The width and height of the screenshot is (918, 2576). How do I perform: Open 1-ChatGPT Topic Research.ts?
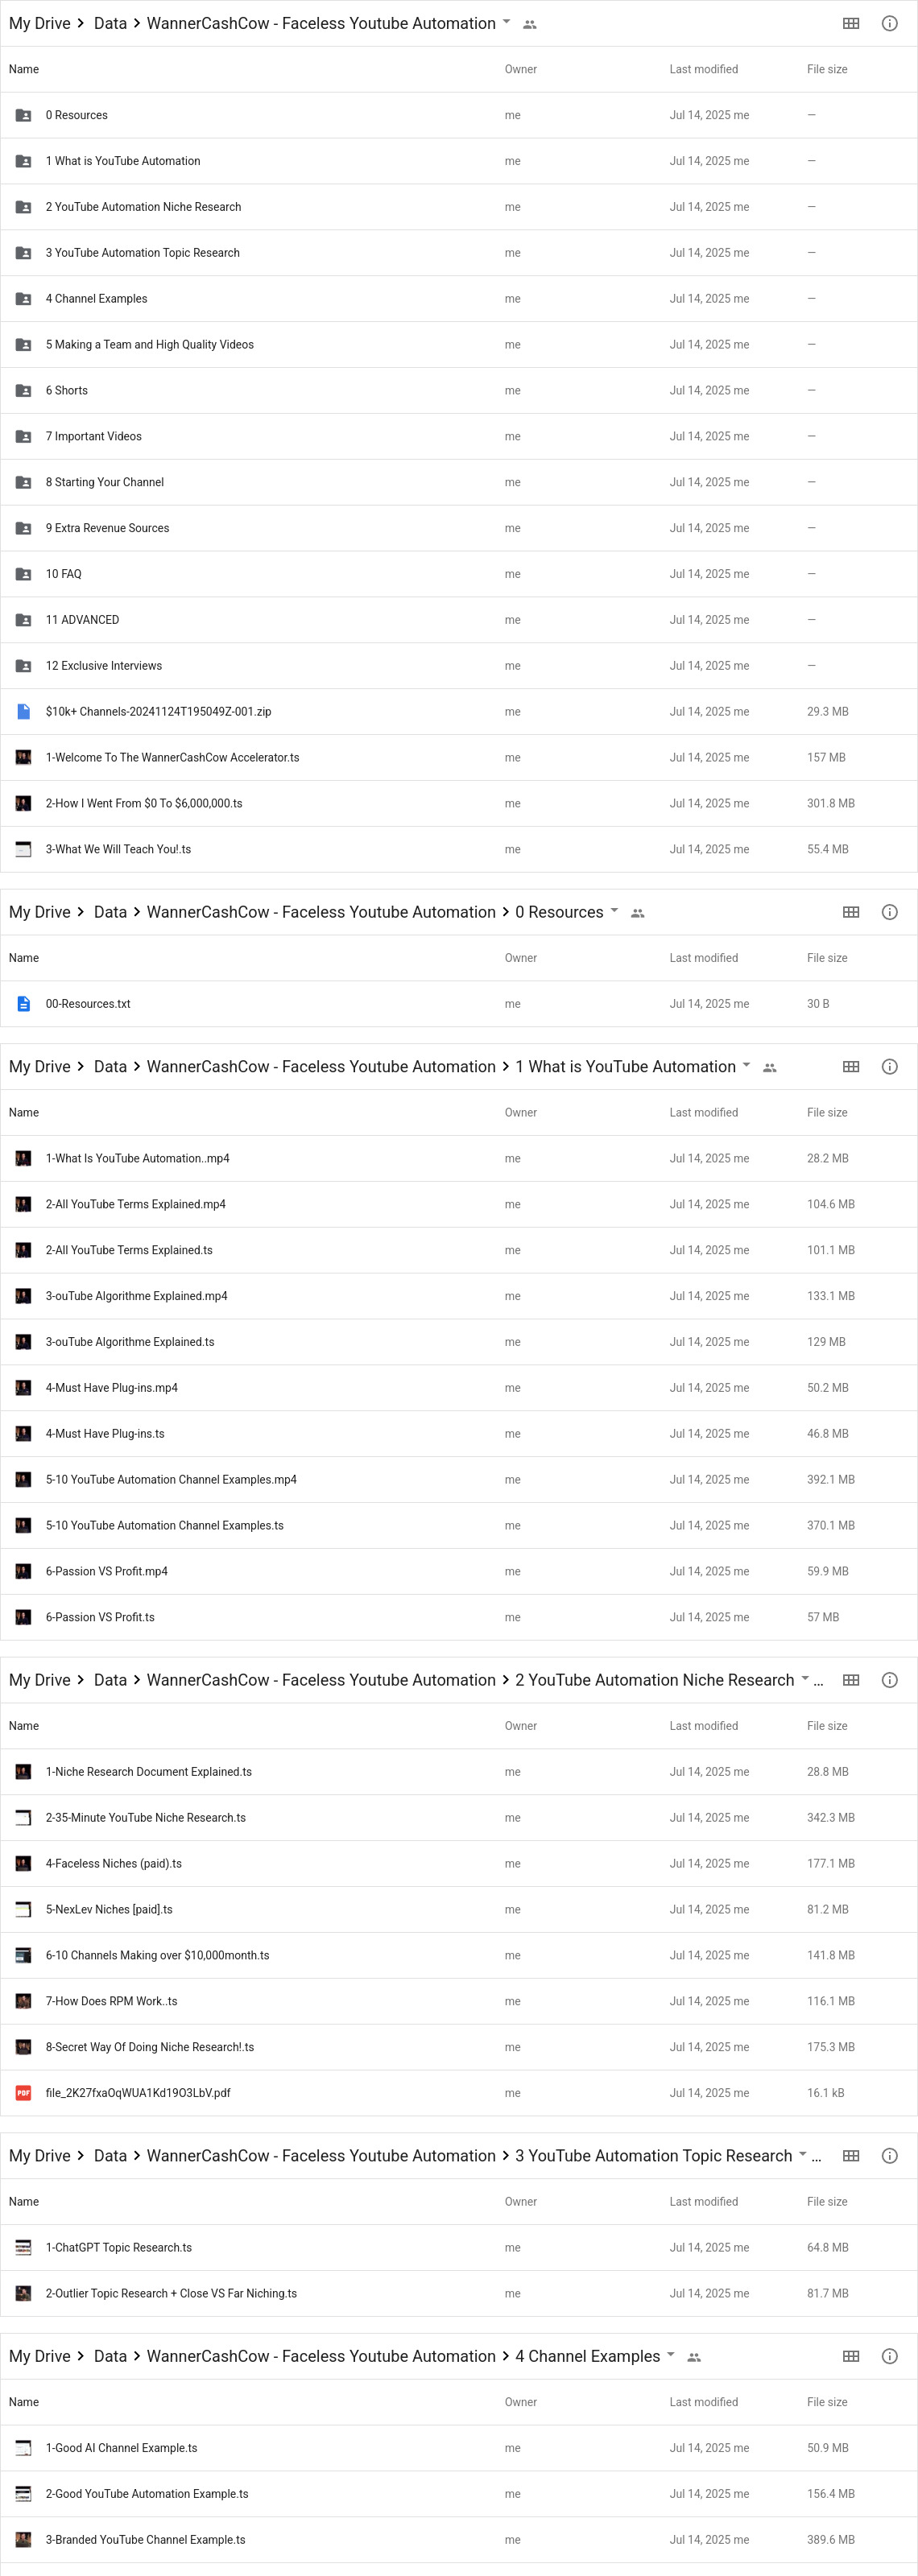click(x=119, y=2248)
